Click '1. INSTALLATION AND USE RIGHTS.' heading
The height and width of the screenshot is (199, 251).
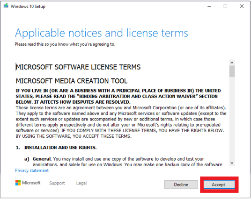(x=56, y=148)
